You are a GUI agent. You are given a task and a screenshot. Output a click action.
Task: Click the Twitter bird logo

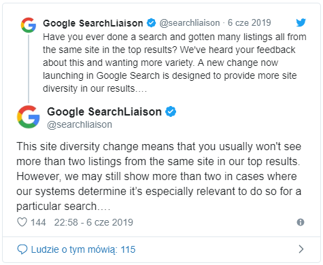301,22
